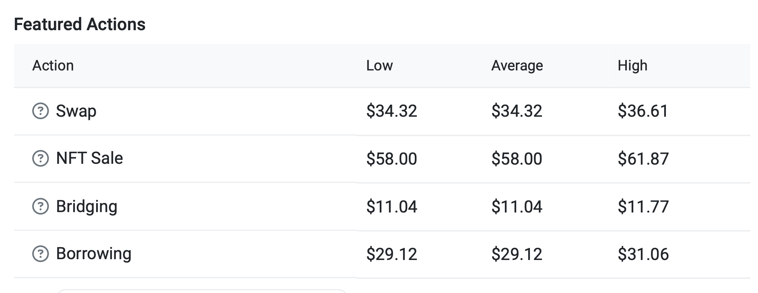Click the info icon next to Borrowing
758x293 pixels.
40,254
